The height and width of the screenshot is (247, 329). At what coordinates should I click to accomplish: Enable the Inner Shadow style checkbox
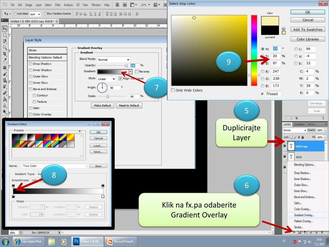(31, 70)
